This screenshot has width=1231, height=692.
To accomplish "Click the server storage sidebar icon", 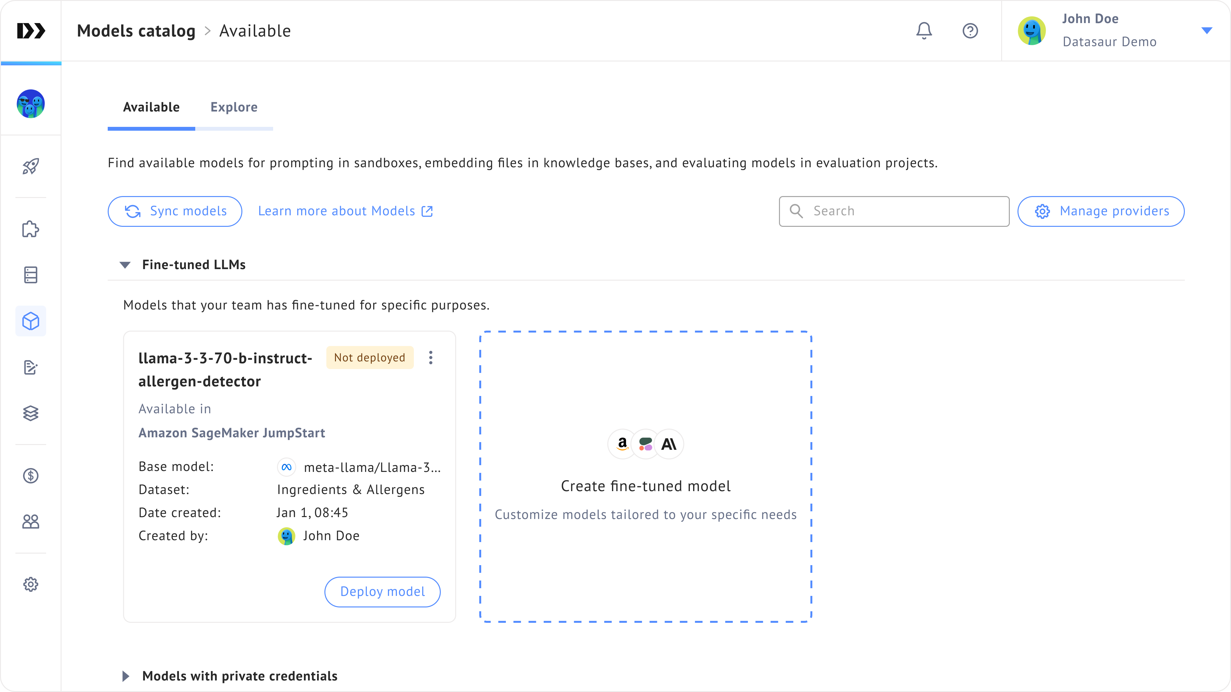I will point(30,275).
